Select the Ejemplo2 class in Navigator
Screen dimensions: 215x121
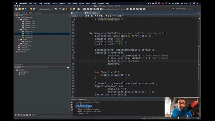[x=22, y=70]
